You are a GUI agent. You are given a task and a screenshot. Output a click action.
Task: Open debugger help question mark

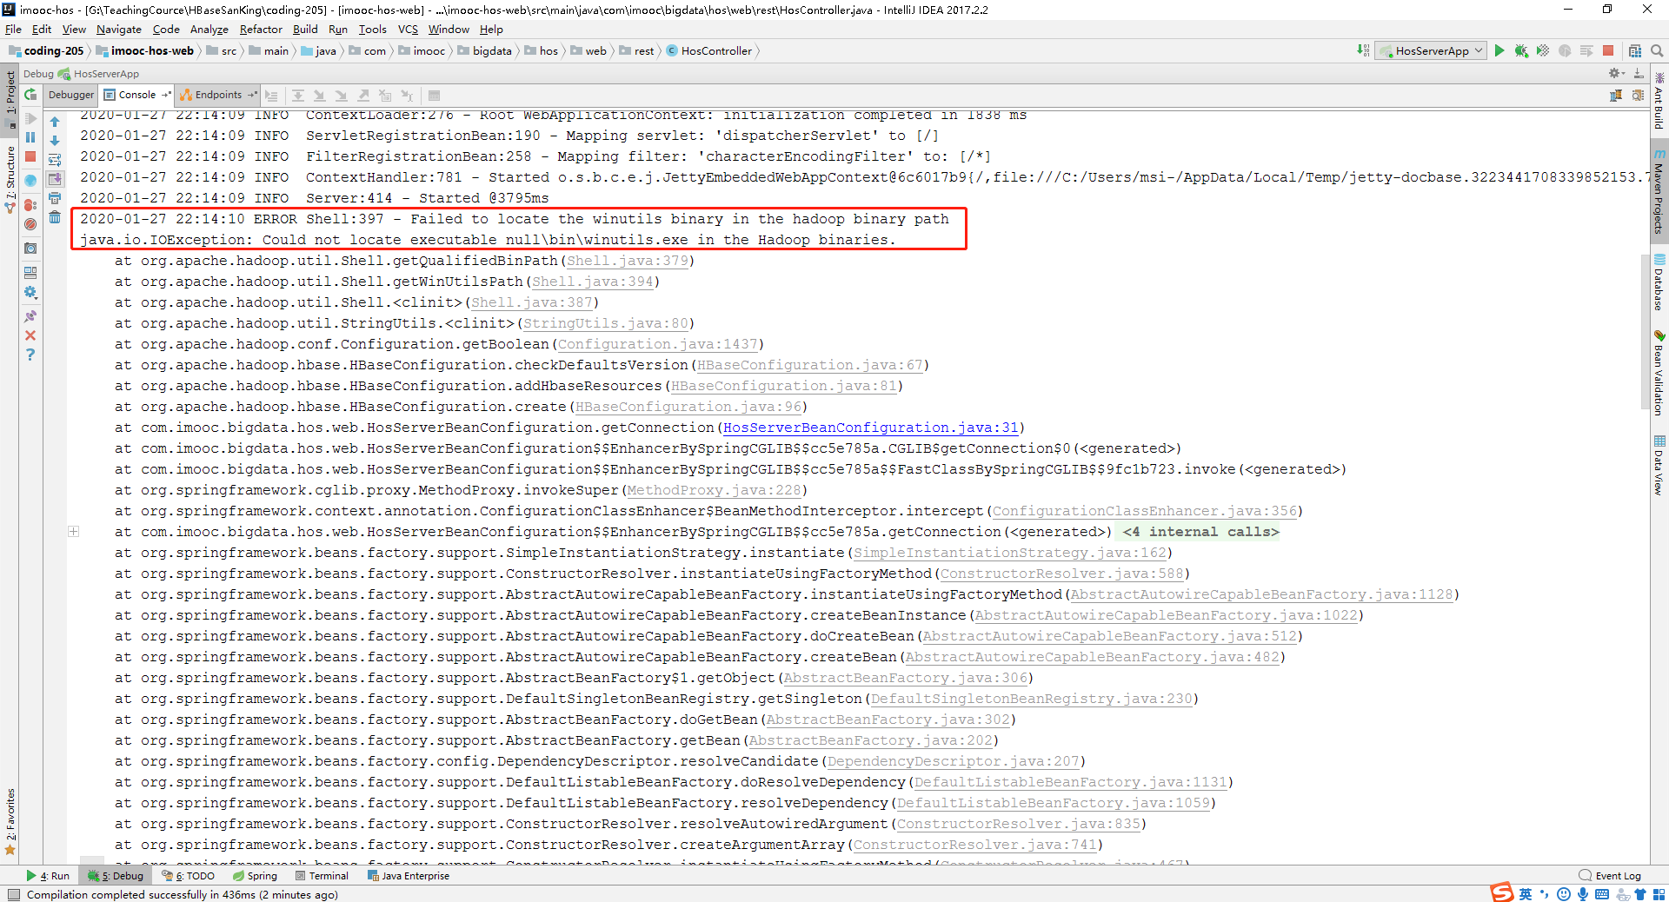[x=30, y=355]
